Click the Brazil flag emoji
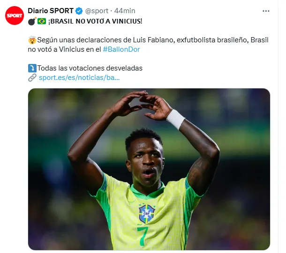 [42, 21]
